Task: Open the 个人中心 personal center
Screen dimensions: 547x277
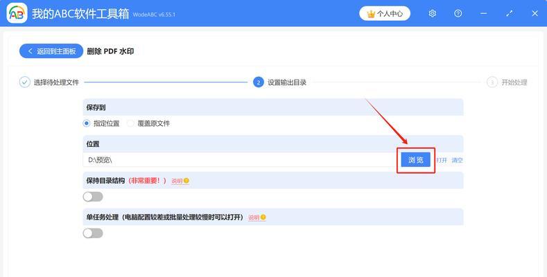Action: click(x=385, y=14)
